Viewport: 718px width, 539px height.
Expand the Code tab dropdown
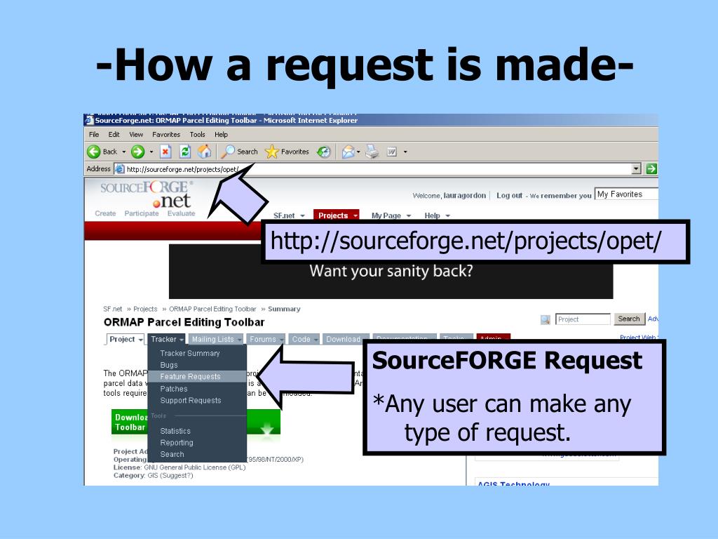click(x=316, y=340)
